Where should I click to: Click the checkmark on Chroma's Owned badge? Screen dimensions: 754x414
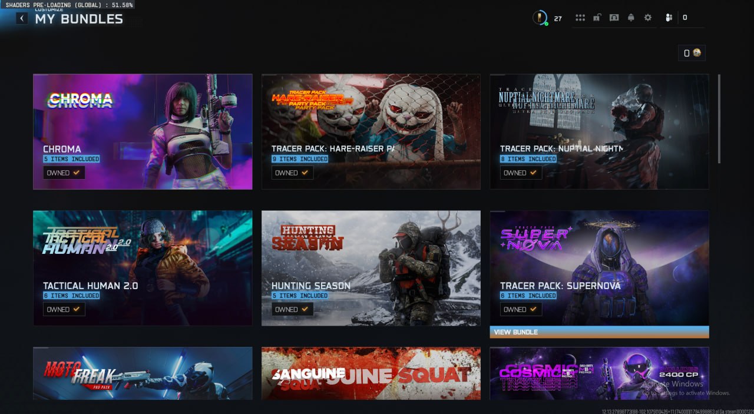77,173
